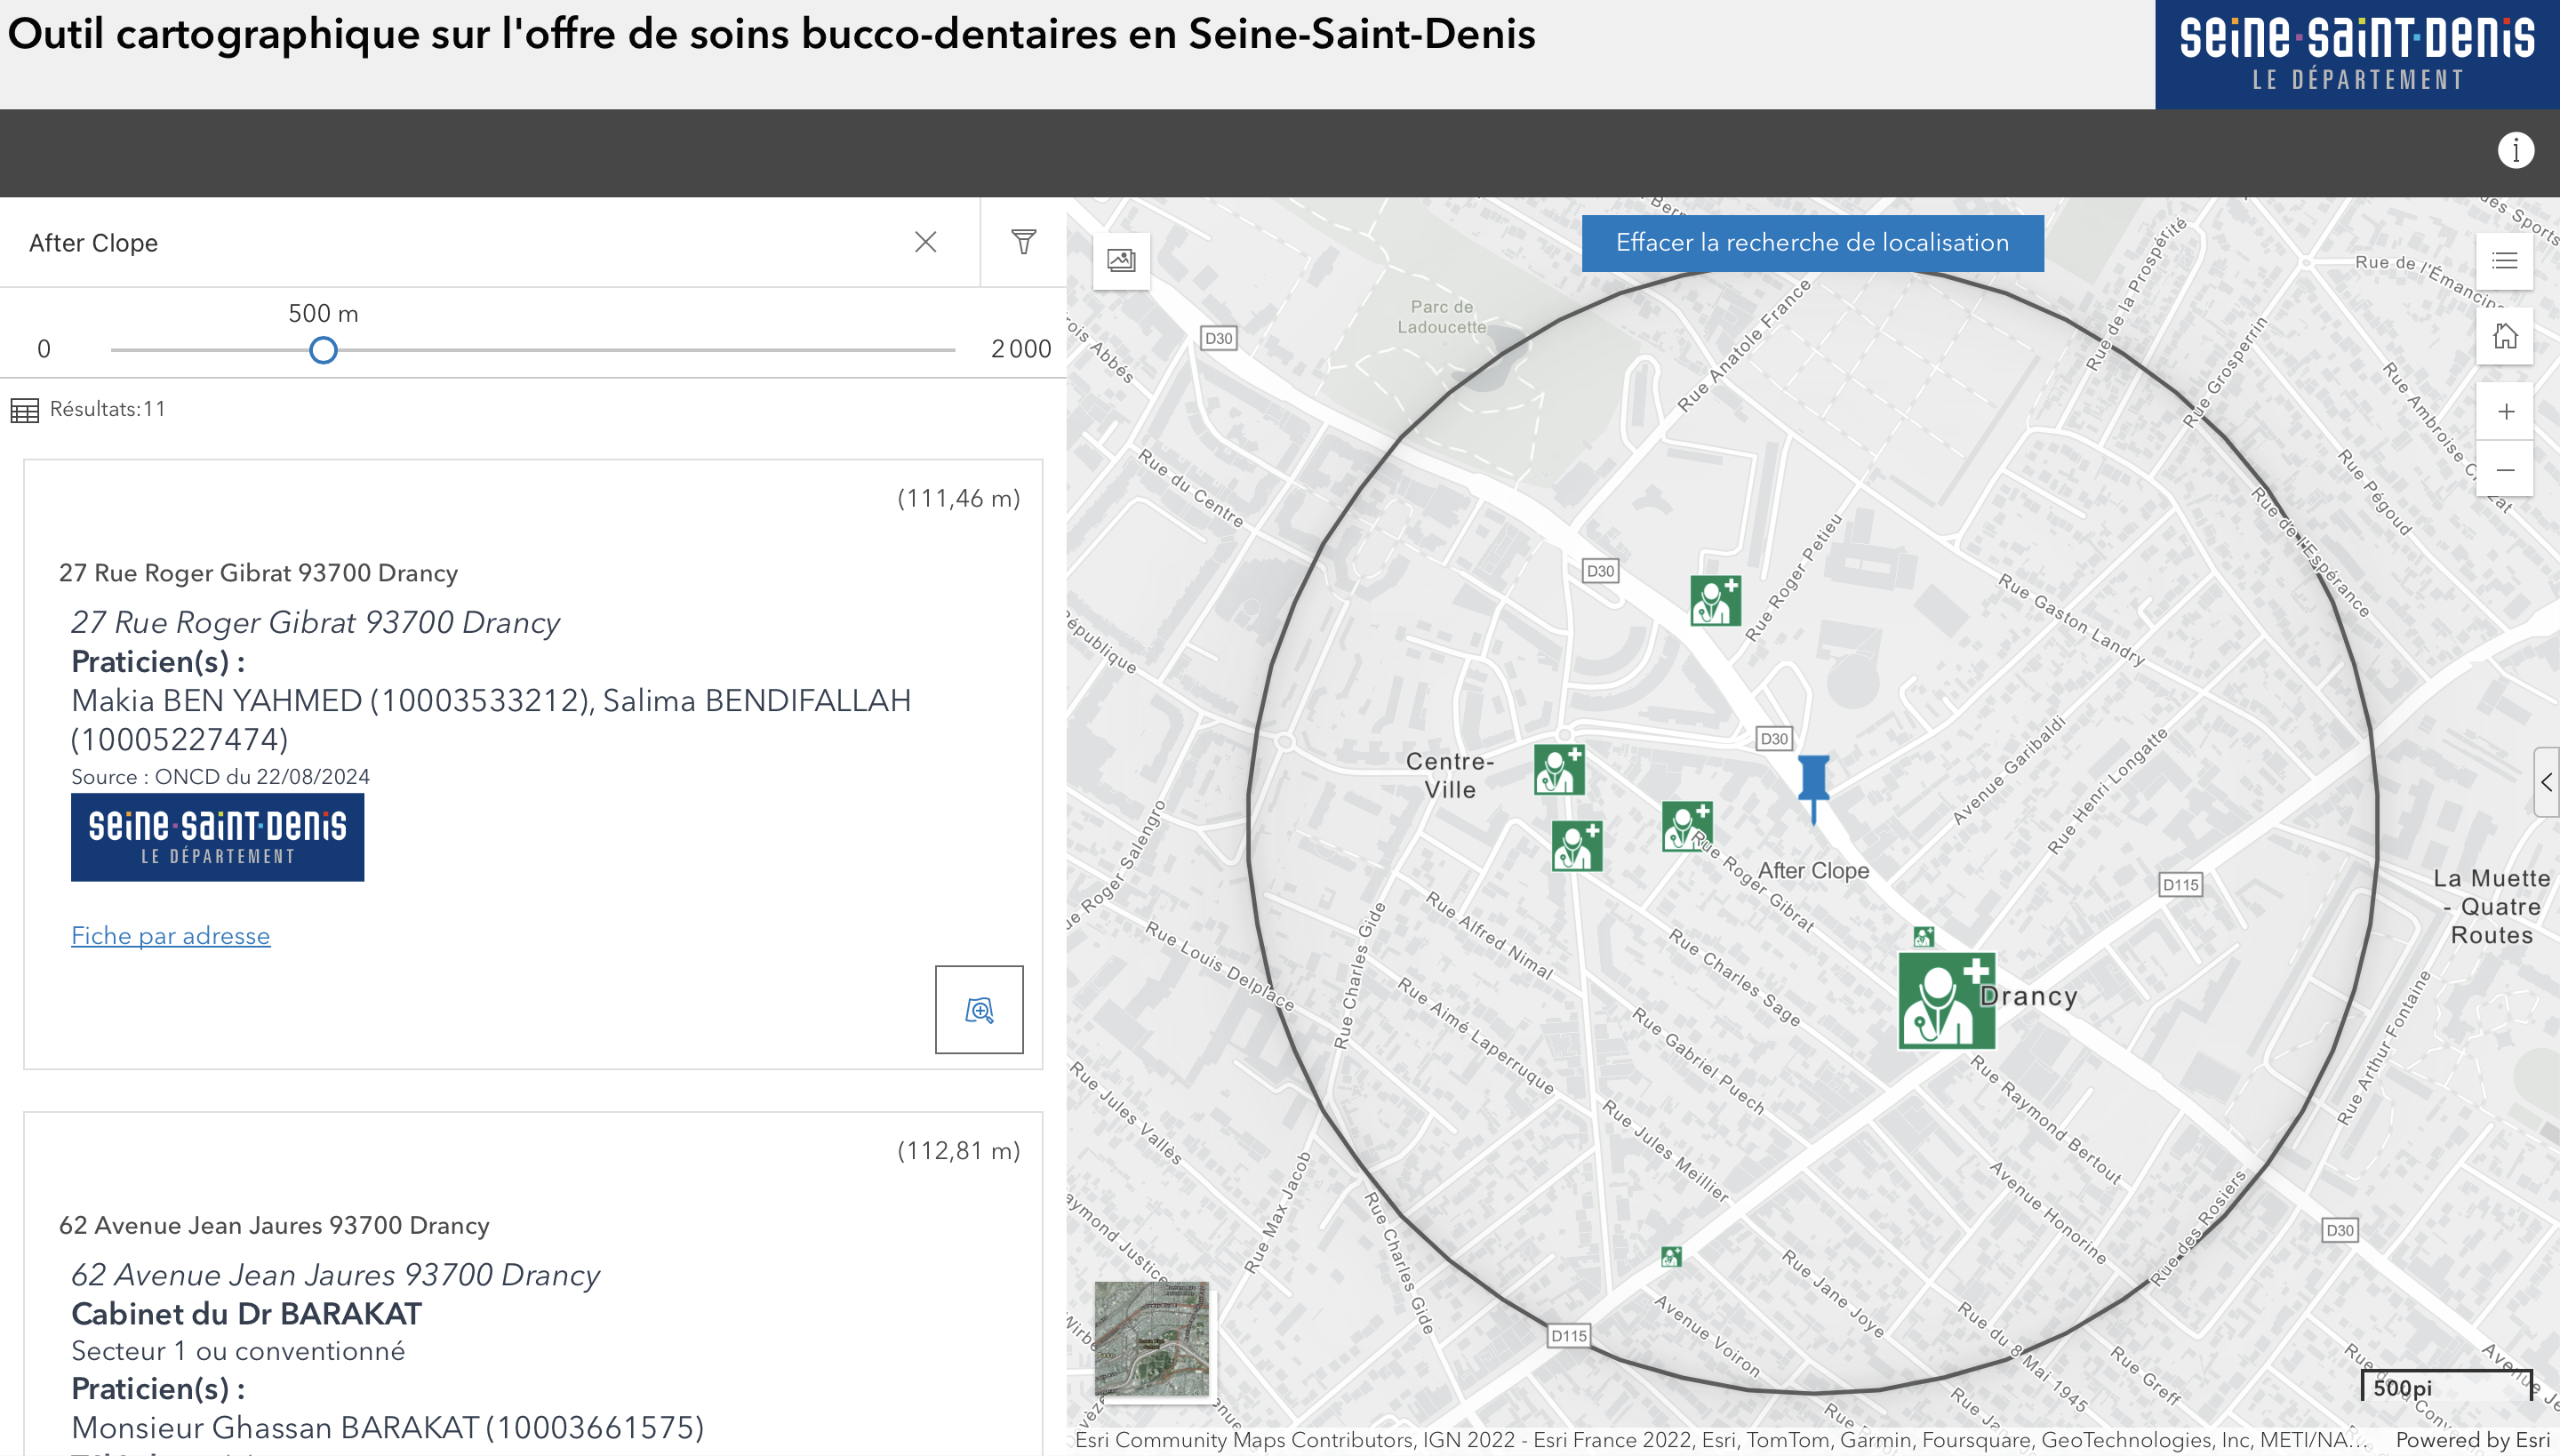
Task: Click the (111,46 m) distance value
Action: (x=958, y=498)
